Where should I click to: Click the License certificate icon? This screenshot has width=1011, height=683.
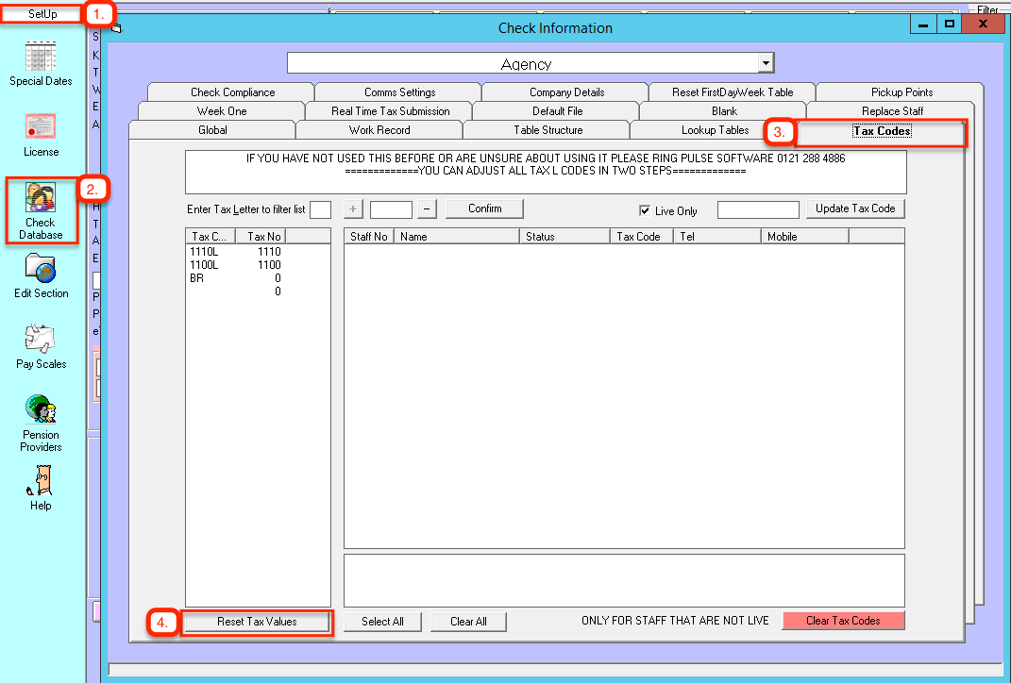coord(41,127)
